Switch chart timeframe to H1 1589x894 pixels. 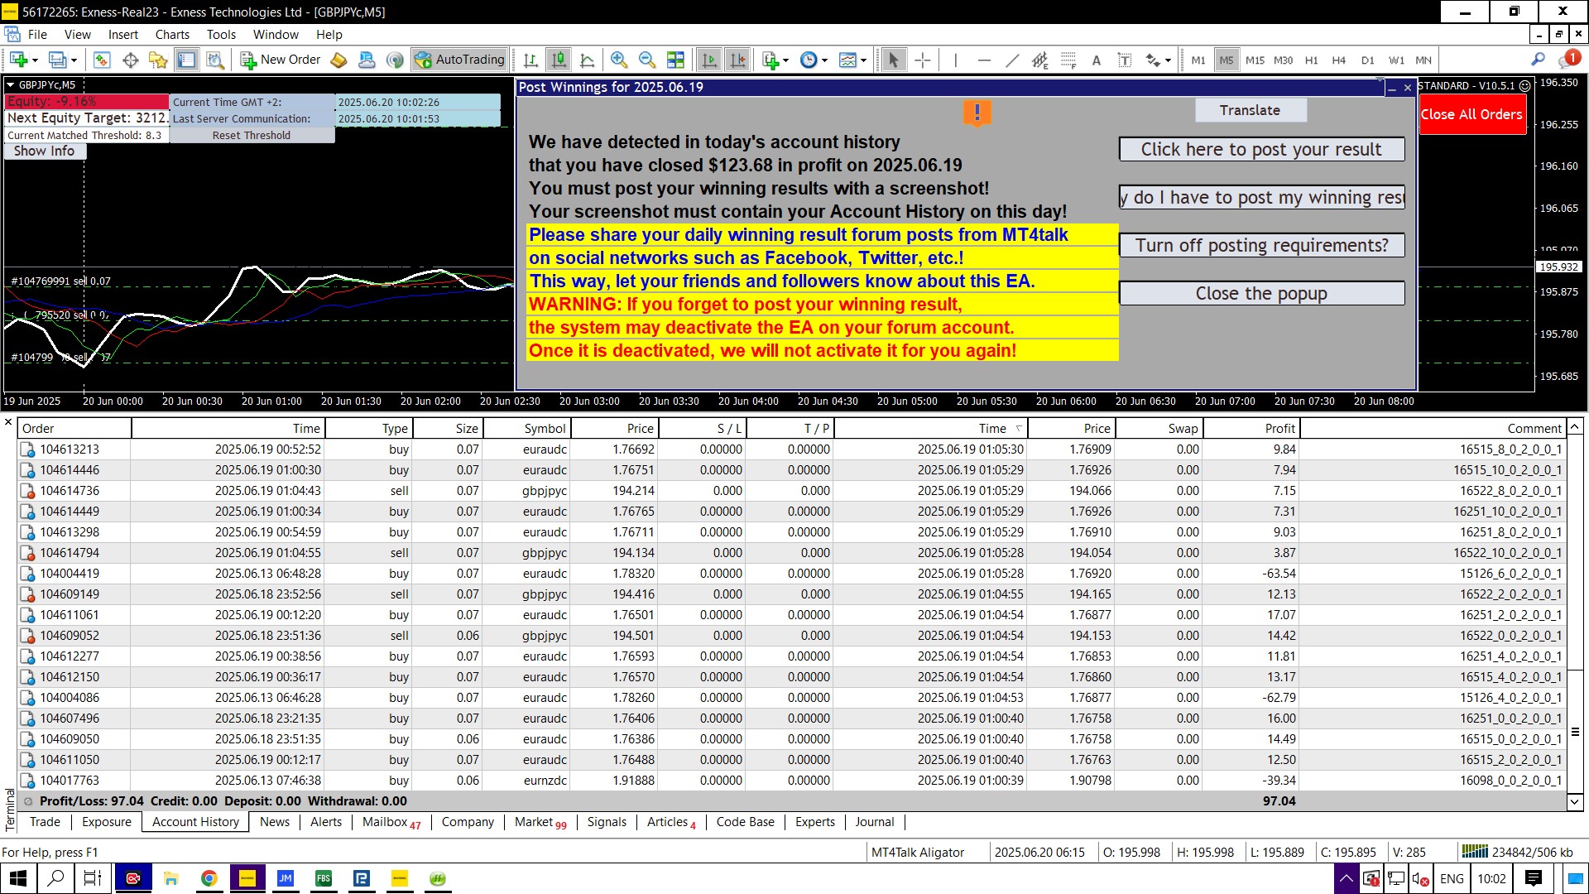pos(1311,60)
